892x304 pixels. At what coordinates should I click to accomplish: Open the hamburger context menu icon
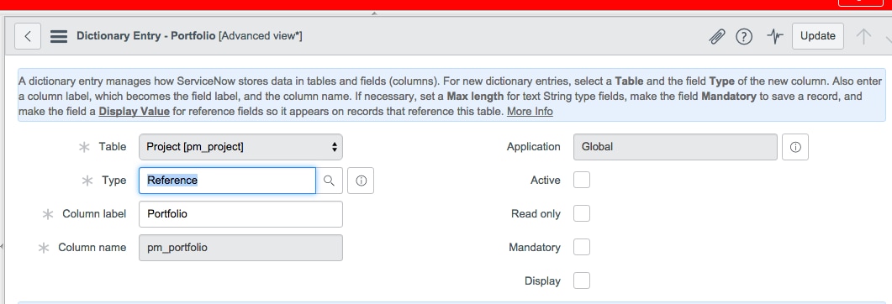(x=59, y=36)
